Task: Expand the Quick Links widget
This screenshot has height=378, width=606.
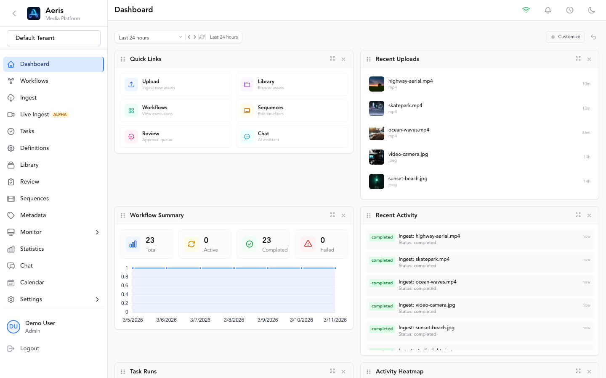Action: point(332,59)
